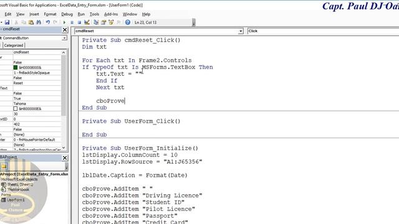This screenshot has width=399, height=224.
Task: Toggle Design Mode in the toolbar
Action: point(87,22)
